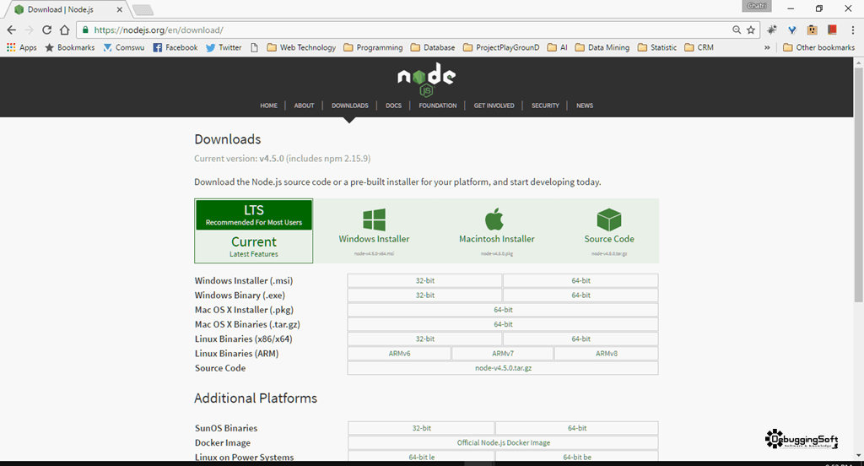
Task: Click the Node.js logo
Action: [426, 79]
